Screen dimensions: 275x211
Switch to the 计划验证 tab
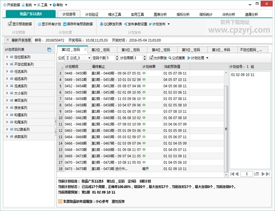92,15
